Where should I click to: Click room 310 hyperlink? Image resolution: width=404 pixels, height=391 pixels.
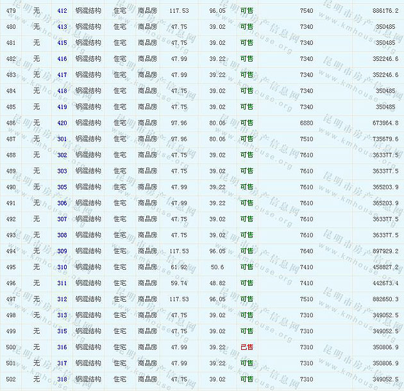pos(62,268)
